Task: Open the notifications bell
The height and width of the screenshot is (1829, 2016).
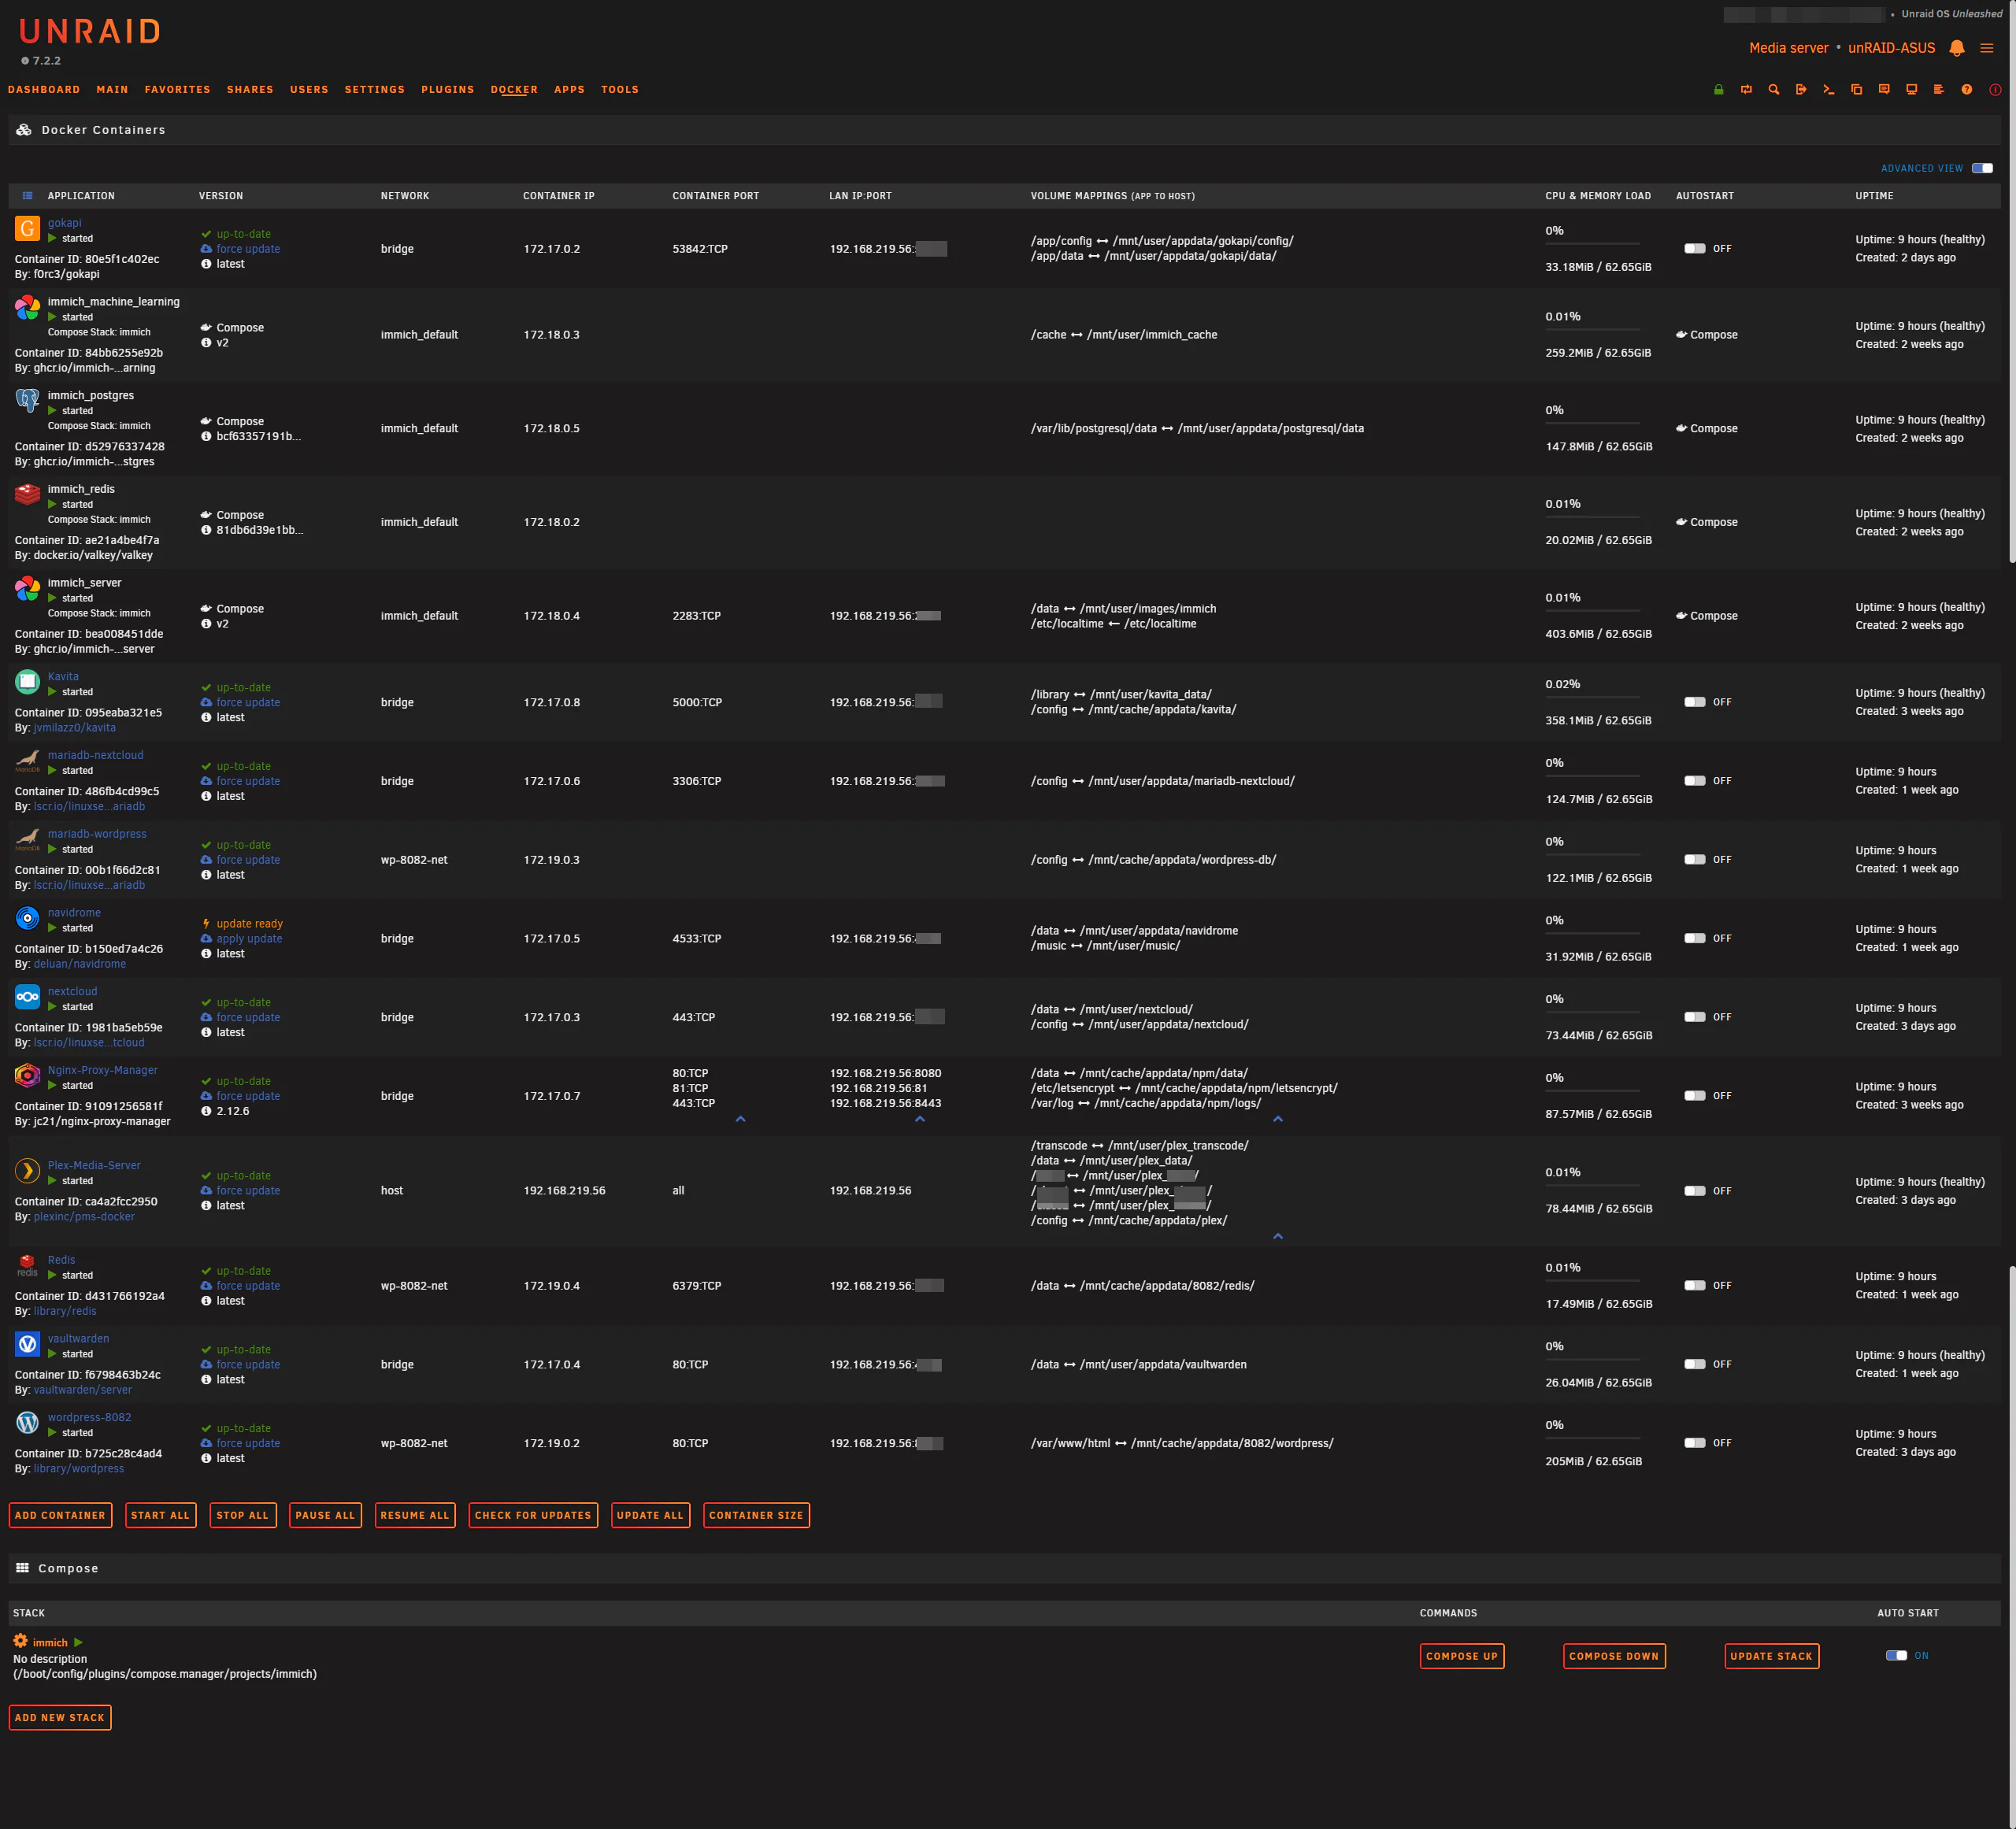Action: point(1957,48)
